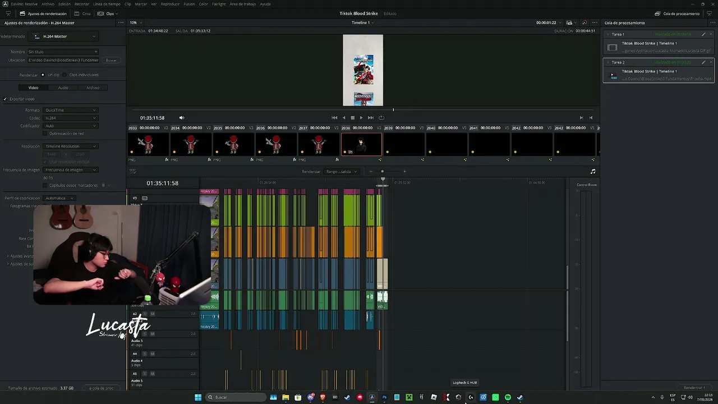
Task: Toggle the Cinta panel button
Action: pos(83,13)
